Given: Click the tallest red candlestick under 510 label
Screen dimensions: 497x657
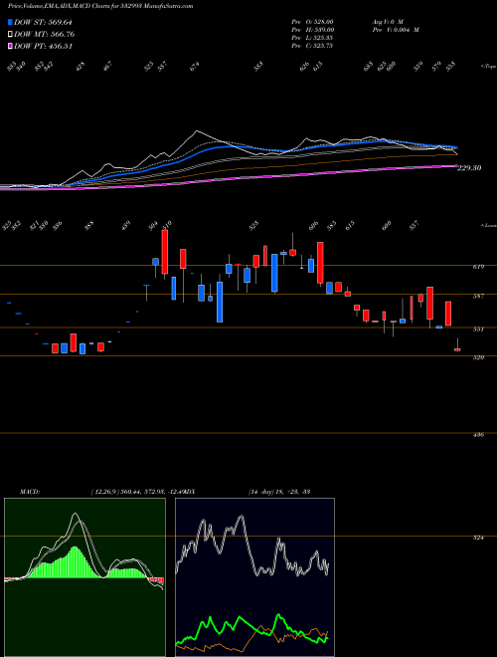Looking at the screenshot, I should 165,252.
